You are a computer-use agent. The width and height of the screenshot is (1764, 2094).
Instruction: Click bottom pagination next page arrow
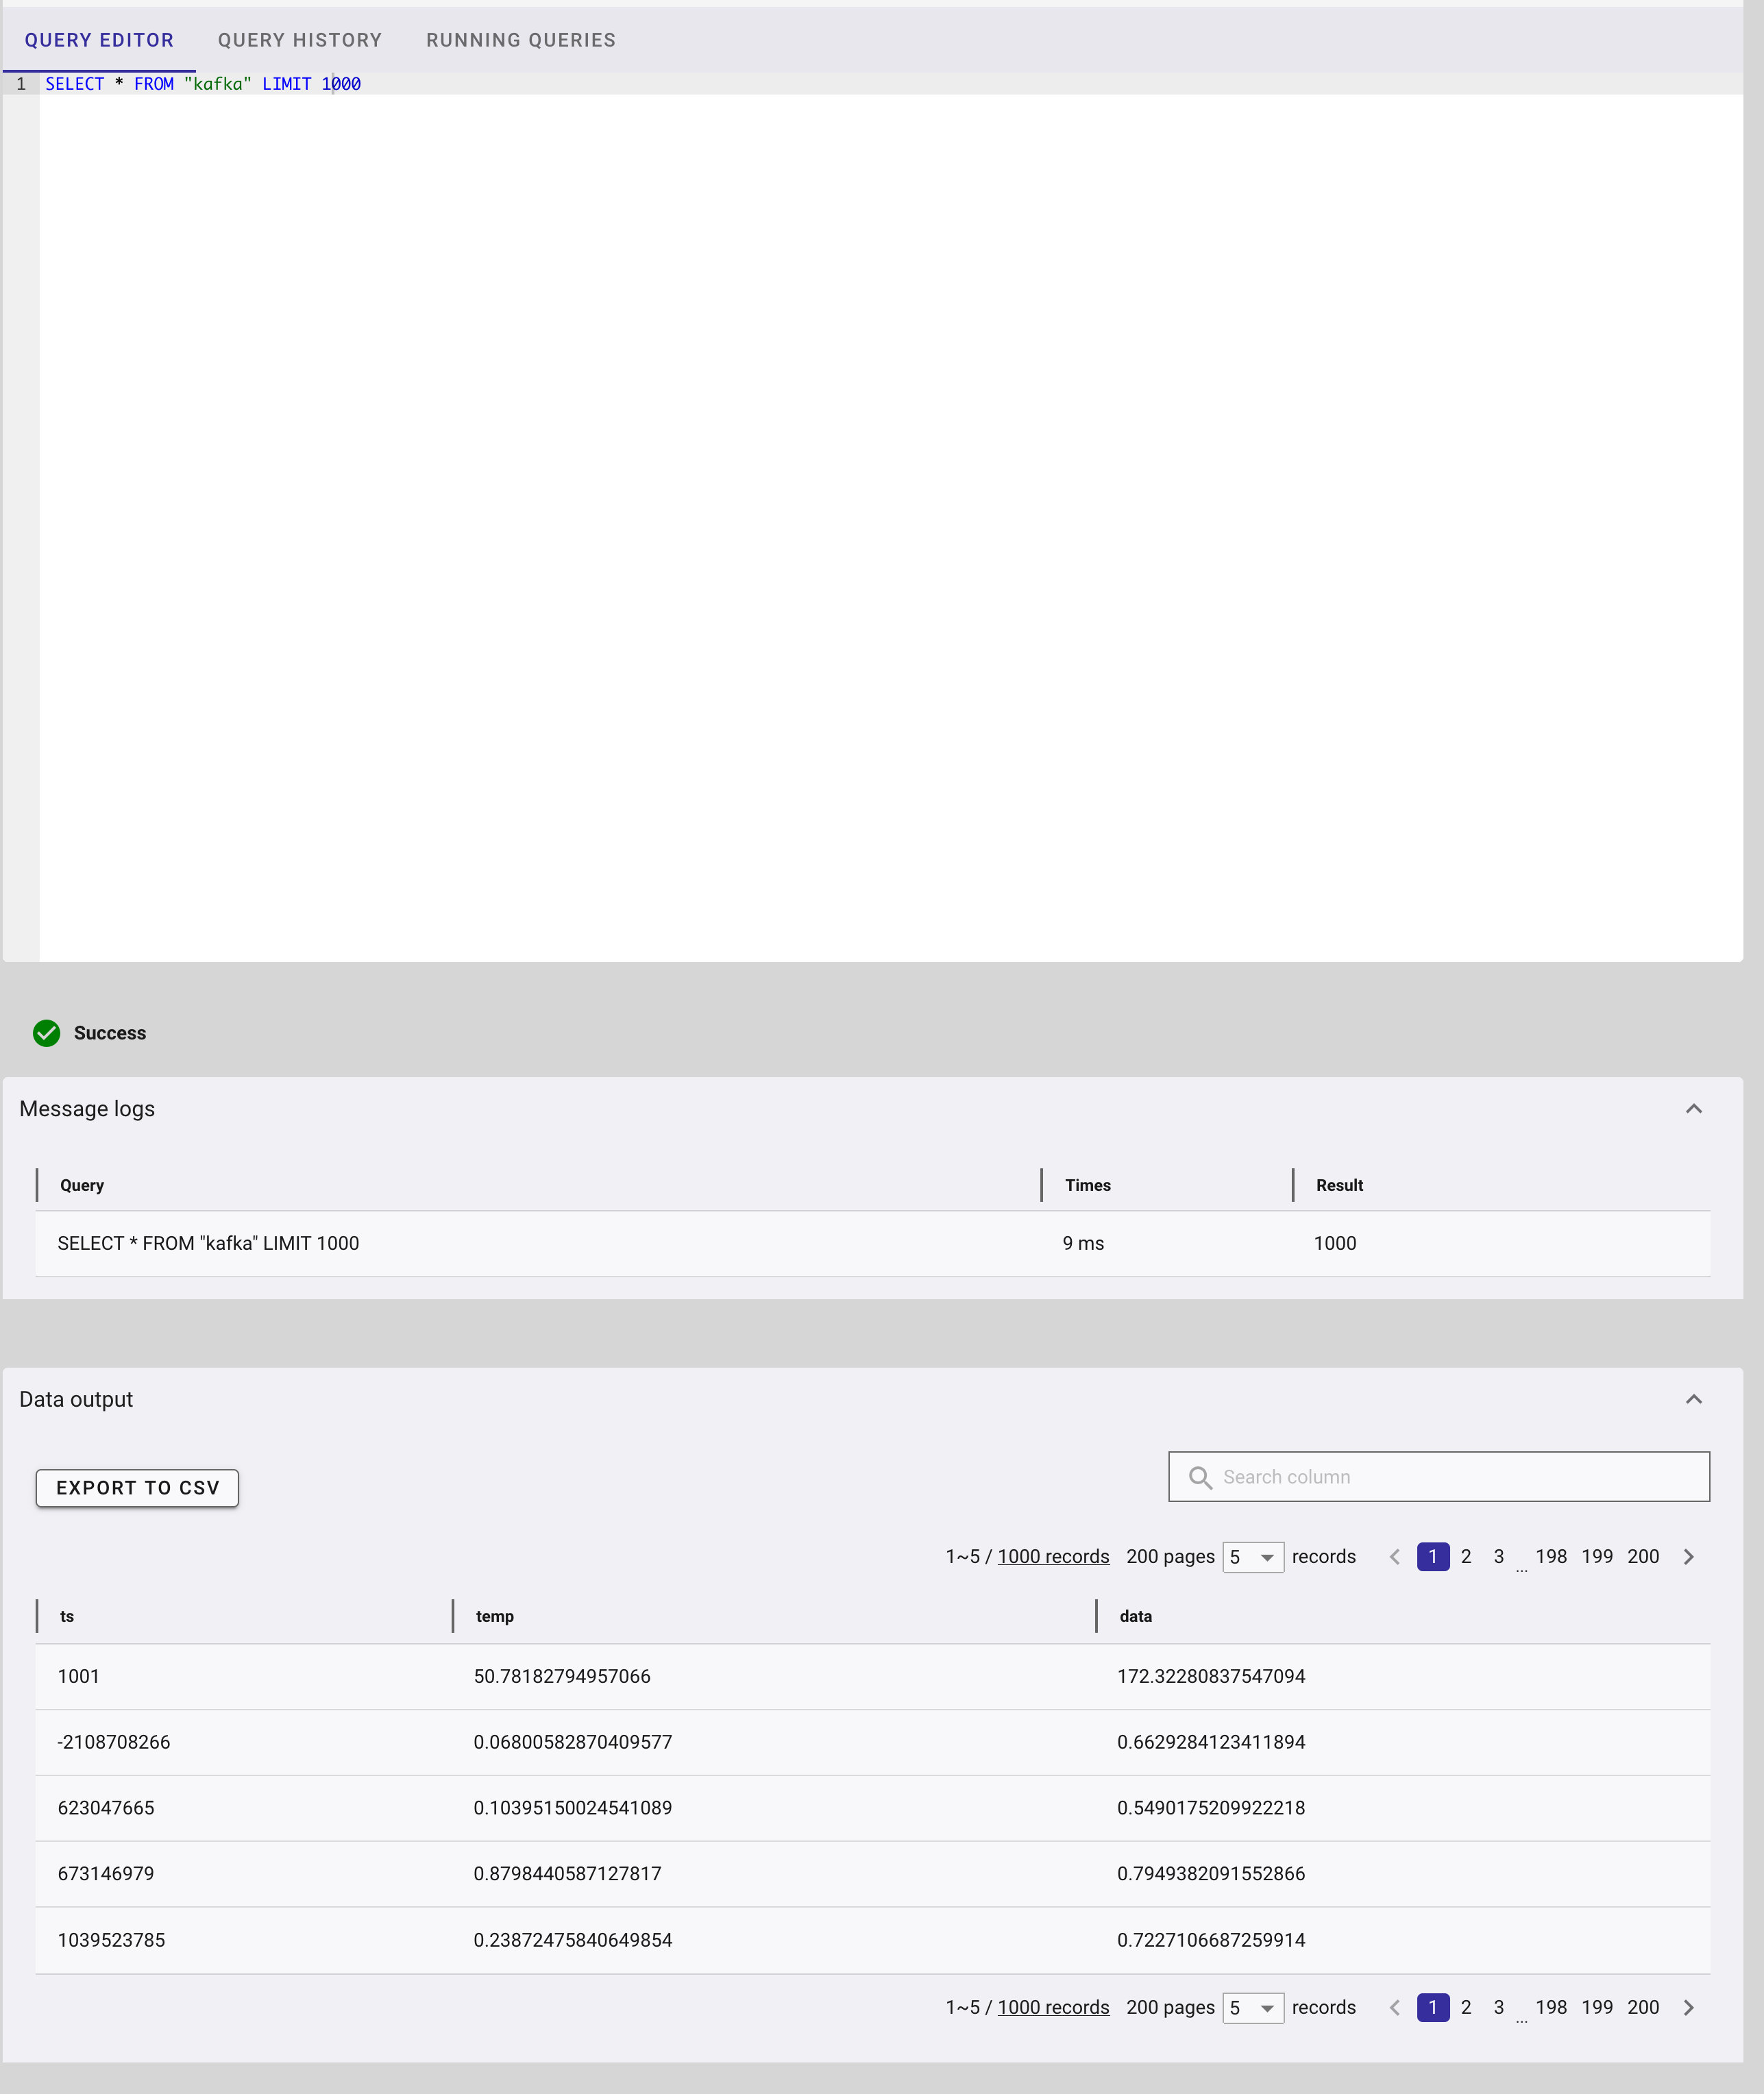[1689, 2008]
